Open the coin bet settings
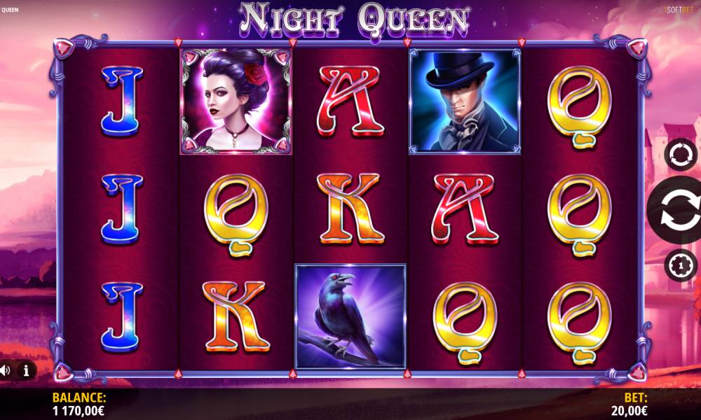The height and width of the screenshot is (420, 701). pyautogui.click(x=681, y=265)
